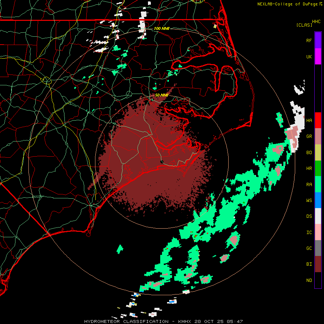Click the 'ND' legend label

(x=309, y=280)
